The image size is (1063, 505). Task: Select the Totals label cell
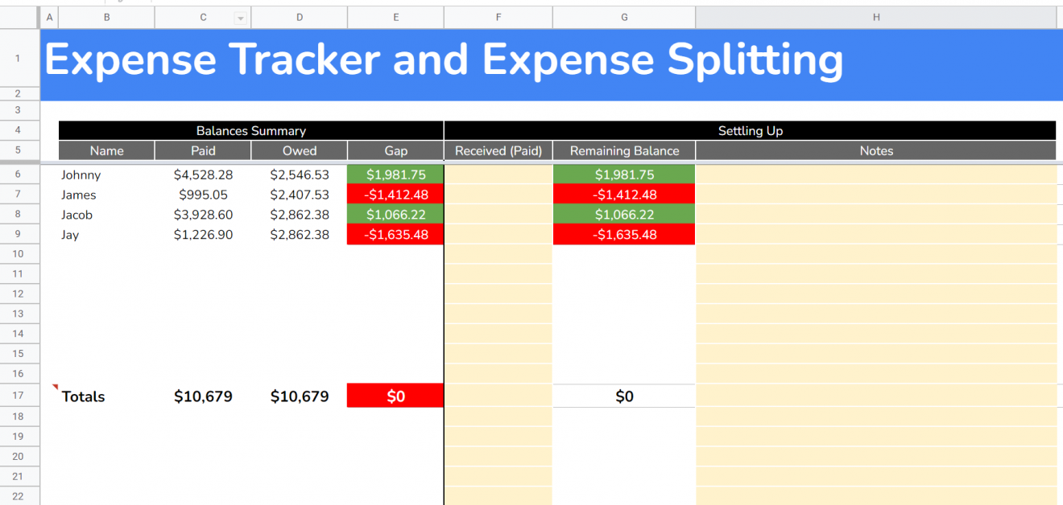pyautogui.click(x=84, y=396)
